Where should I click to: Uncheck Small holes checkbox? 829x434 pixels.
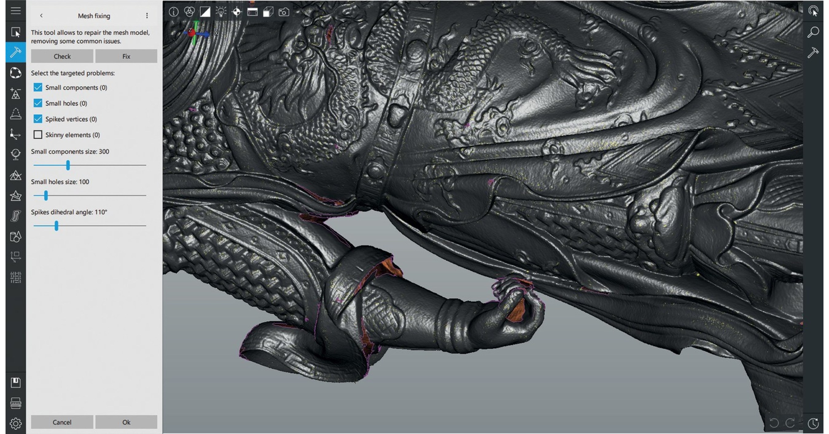(38, 103)
